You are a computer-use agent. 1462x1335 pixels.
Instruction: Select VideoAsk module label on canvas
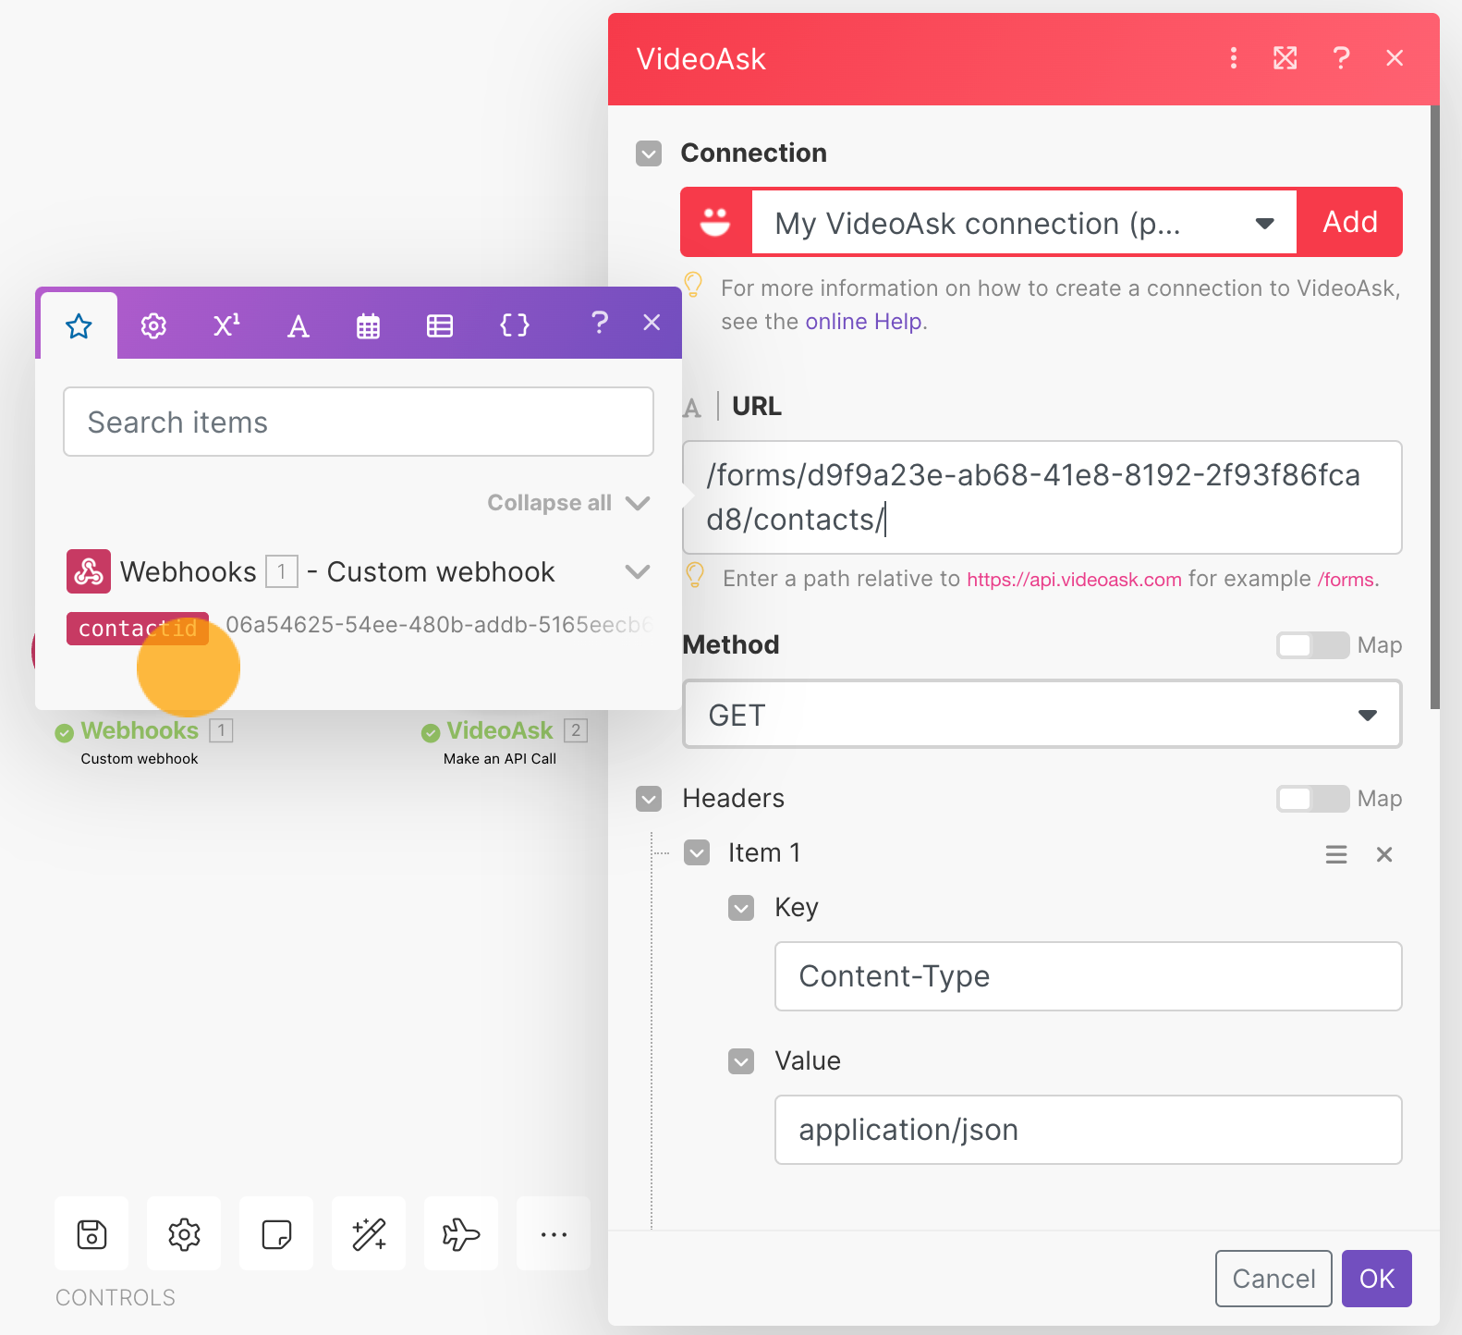500,730
